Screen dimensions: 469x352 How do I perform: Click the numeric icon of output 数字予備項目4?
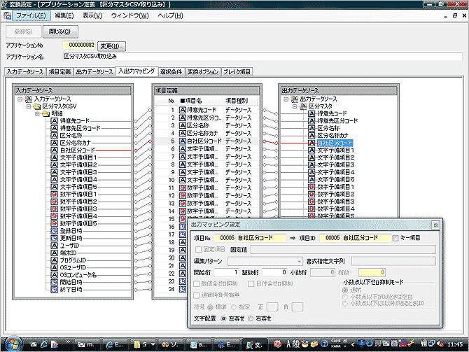(x=311, y=209)
